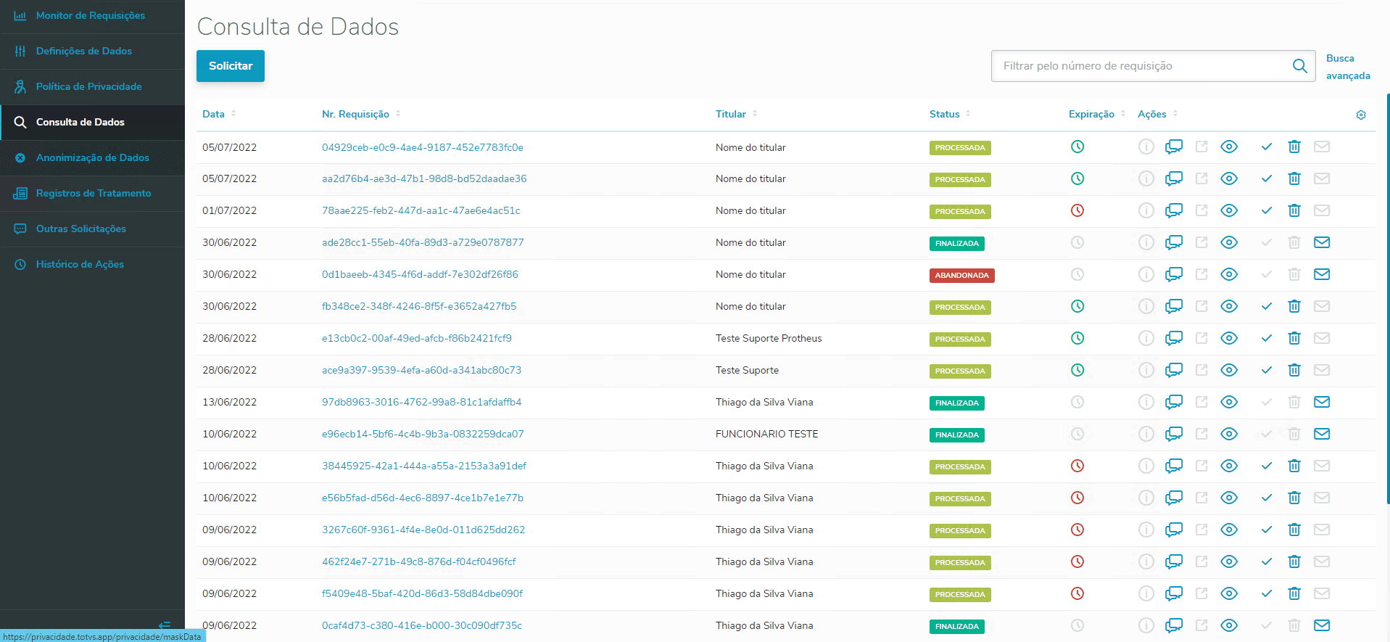
Task: Click red expired clock for 78aae225 row
Action: pyautogui.click(x=1077, y=210)
